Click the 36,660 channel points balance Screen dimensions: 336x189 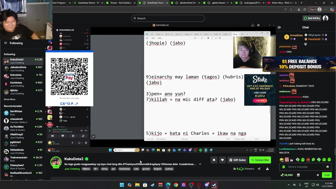287,175
